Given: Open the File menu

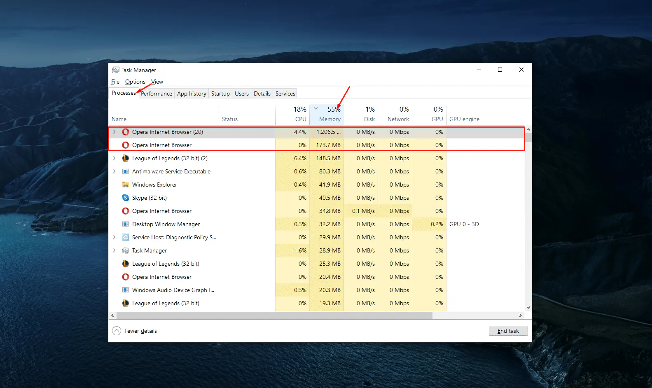Looking at the screenshot, I should pos(115,82).
